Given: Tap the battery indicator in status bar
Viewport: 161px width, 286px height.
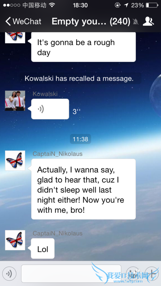Looking at the screenshot, I should [152, 5].
